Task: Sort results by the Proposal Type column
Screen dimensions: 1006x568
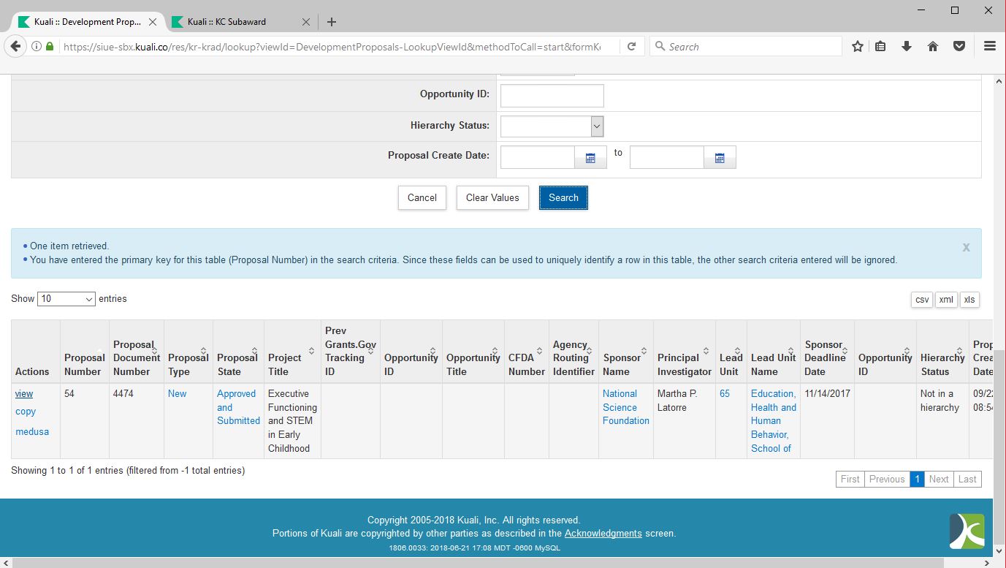Action: pyautogui.click(x=188, y=358)
